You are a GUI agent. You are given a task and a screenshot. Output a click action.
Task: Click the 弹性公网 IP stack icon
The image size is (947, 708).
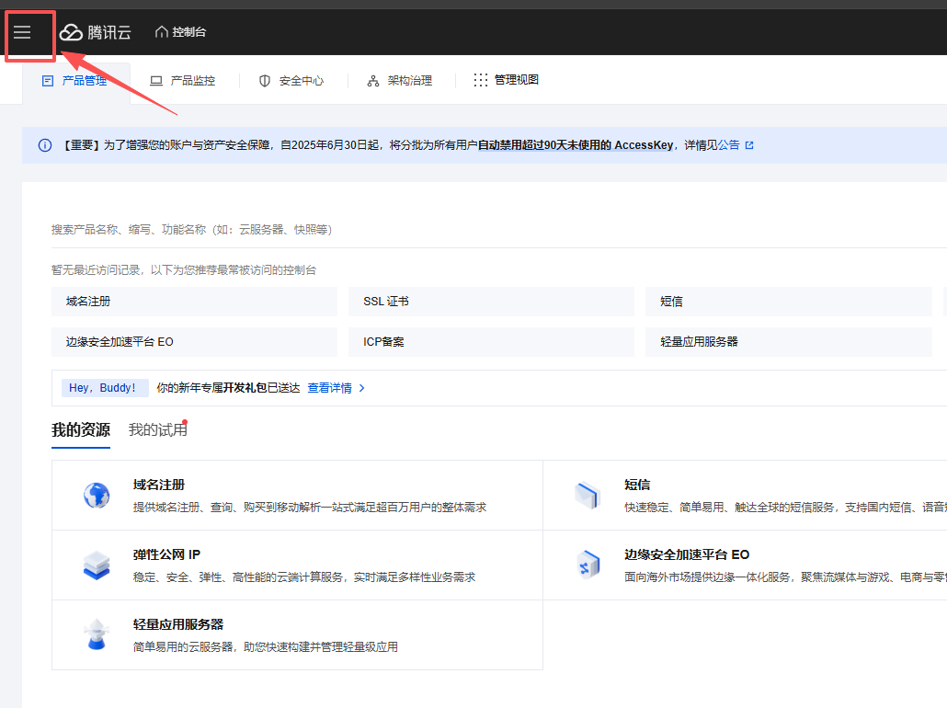click(x=97, y=565)
